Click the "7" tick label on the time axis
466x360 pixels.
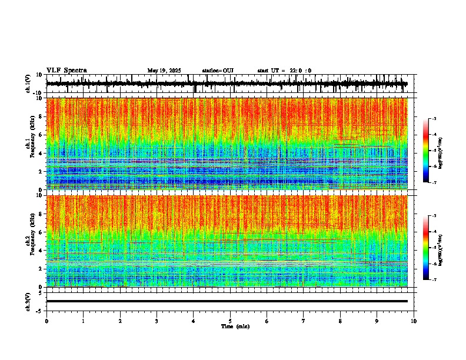[304, 321]
